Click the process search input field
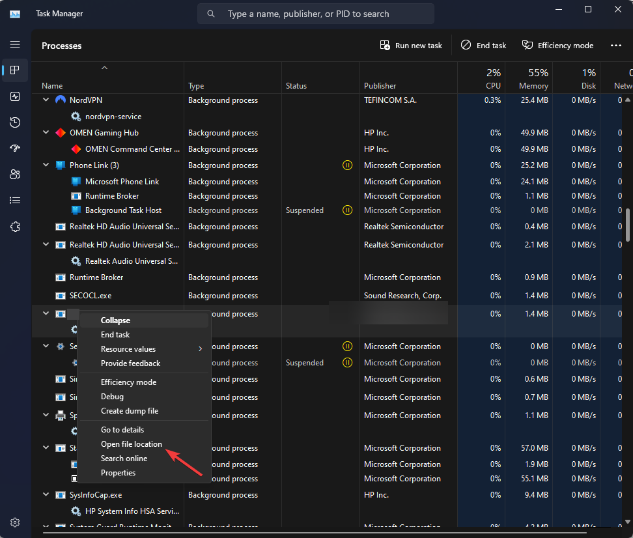This screenshot has height=538, width=633. (316, 14)
